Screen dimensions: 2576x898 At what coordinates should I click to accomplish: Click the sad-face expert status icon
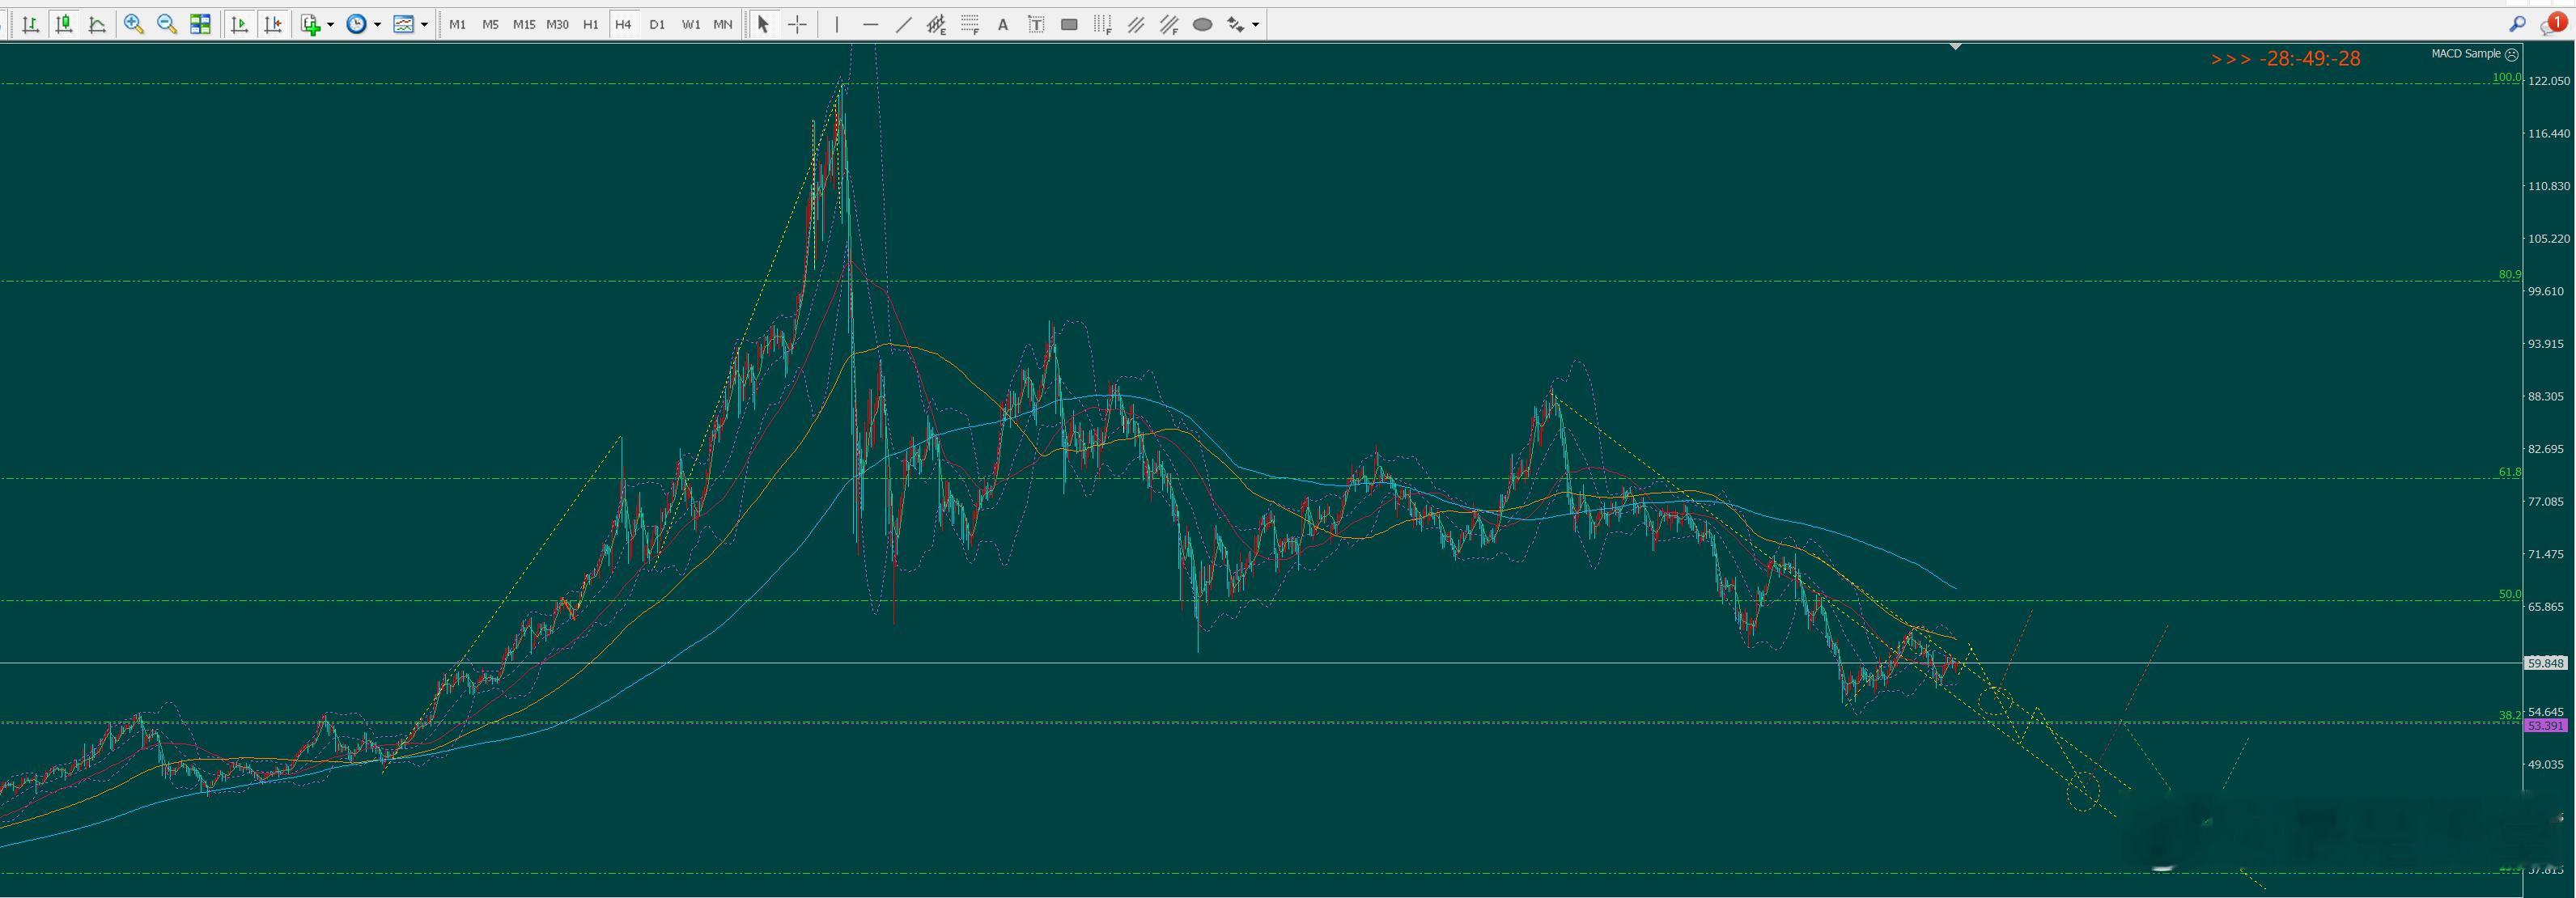click(2512, 55)
